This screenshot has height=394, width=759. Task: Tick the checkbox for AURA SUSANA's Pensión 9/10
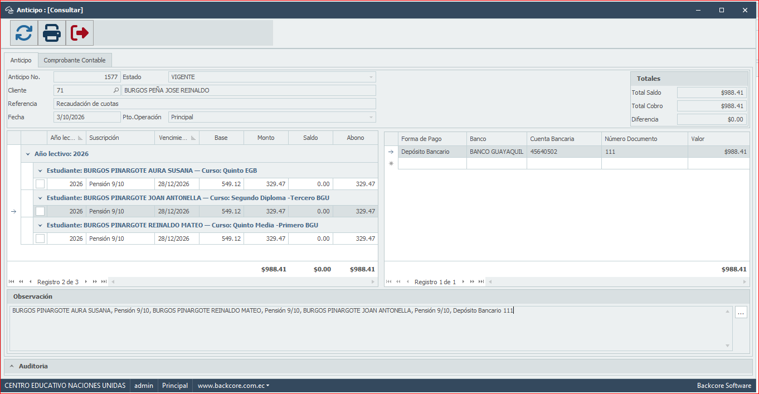[40, 184]
